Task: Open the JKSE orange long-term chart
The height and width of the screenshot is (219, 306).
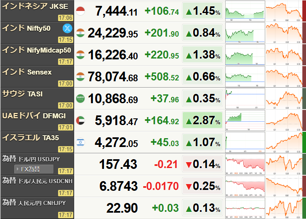Action: click(284, 11)
